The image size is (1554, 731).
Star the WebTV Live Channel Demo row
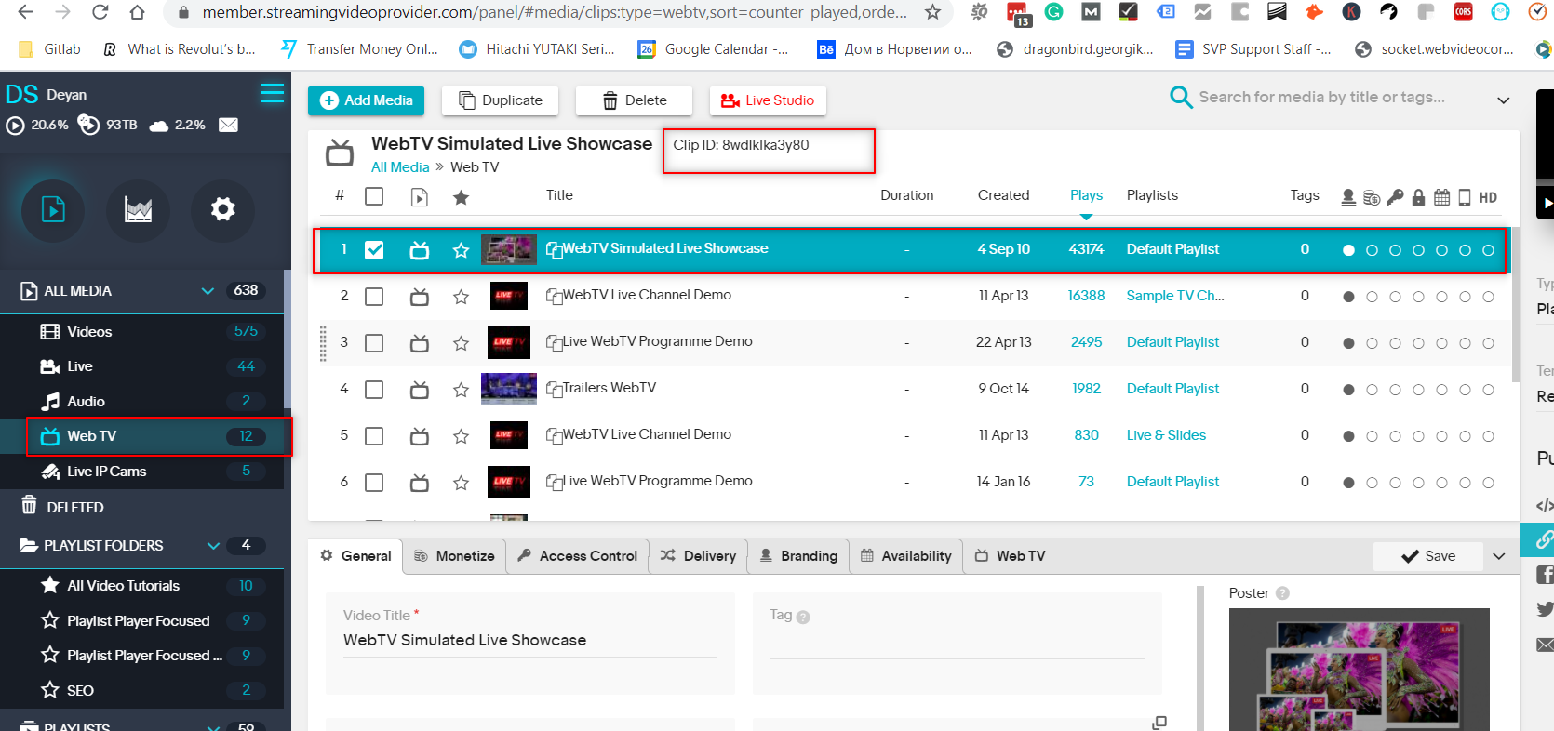[x=461, y=297]
